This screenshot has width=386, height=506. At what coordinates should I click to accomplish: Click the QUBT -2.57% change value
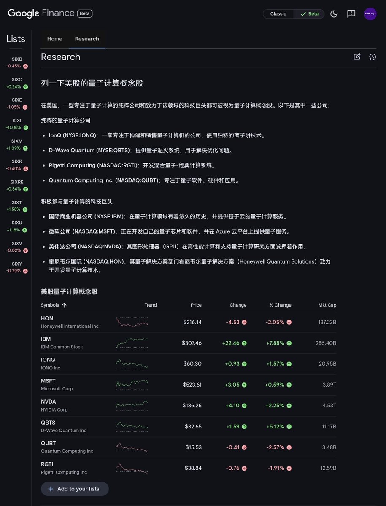click(x=275, y=447)
